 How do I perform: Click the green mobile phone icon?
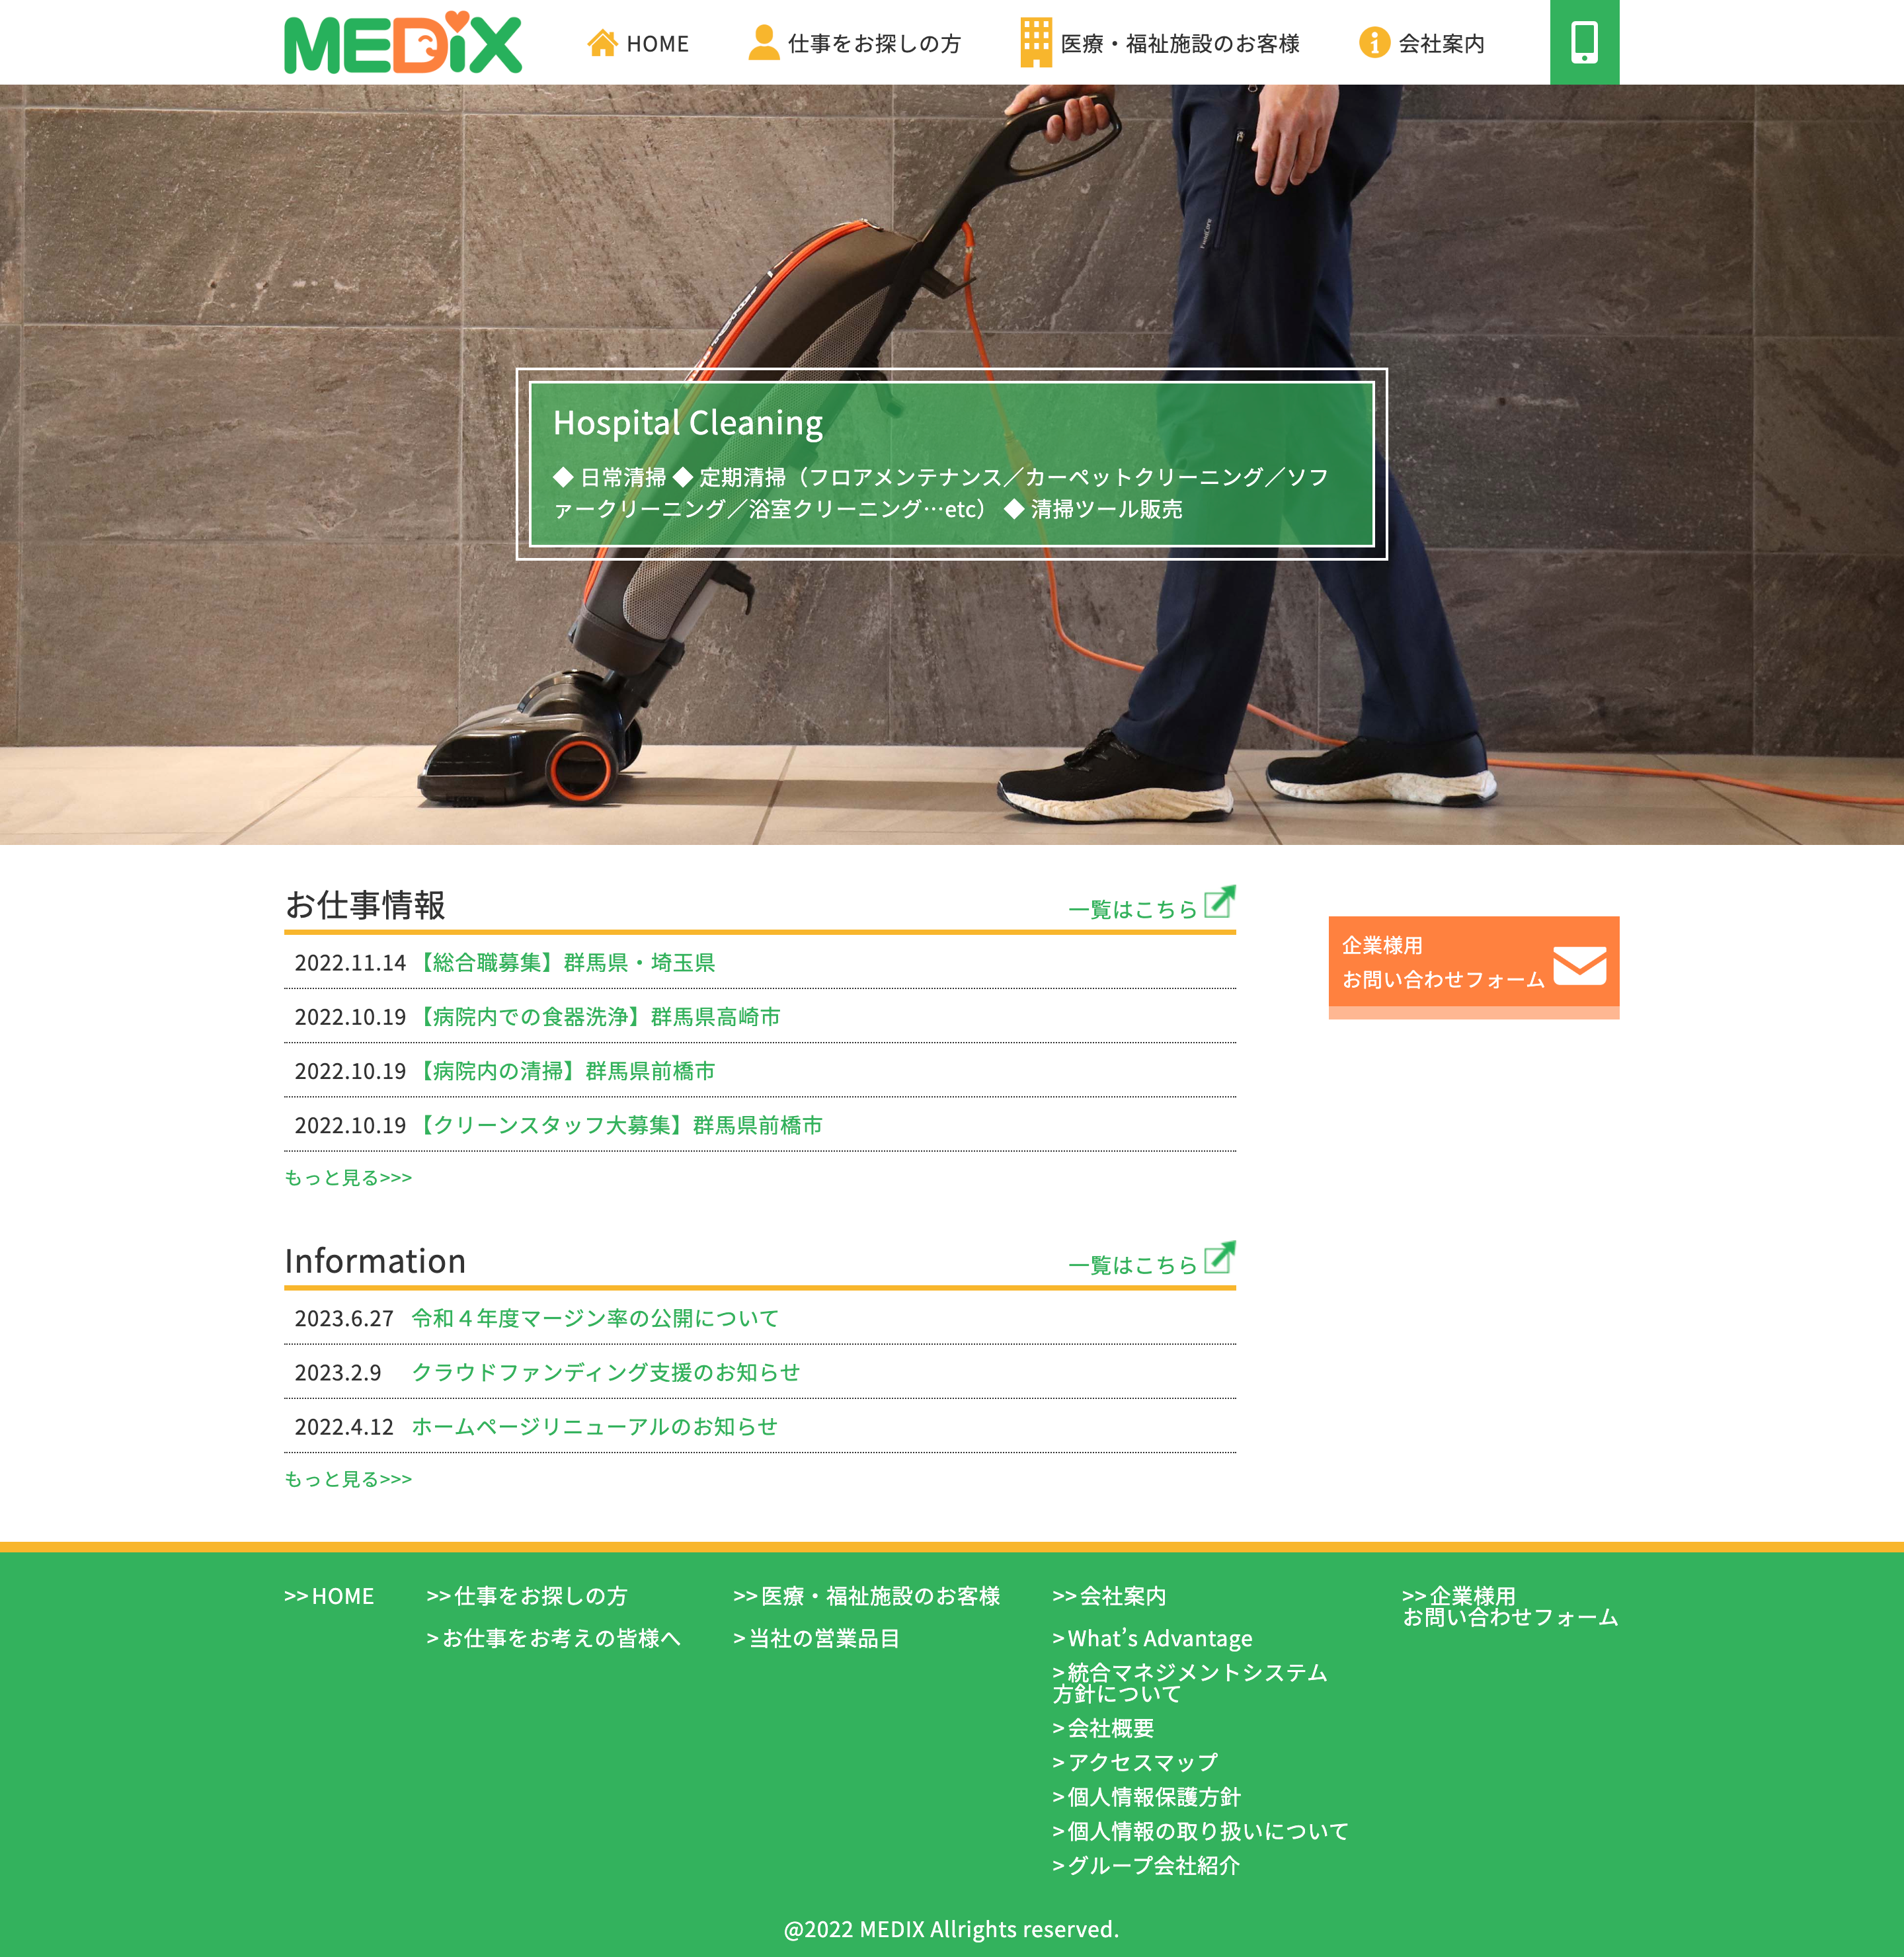[x=1584, y=43]
